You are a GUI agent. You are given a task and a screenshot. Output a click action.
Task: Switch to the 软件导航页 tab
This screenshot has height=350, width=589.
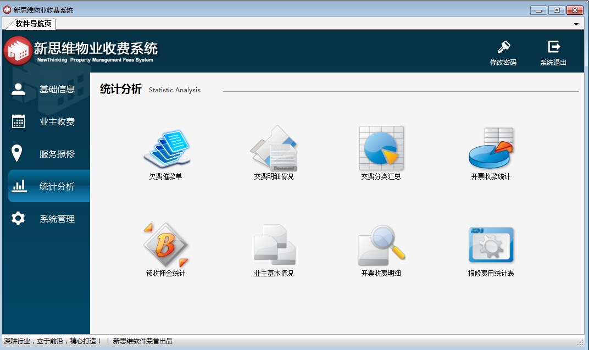34,24
